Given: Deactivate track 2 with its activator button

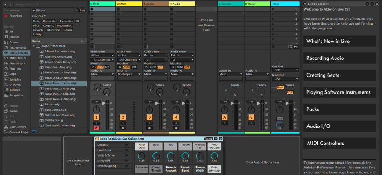Looking at the screenshot, I should click(123, 117).
